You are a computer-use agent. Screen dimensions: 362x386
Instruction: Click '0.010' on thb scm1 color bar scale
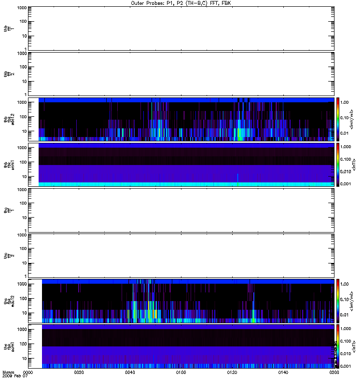[346, 172]
